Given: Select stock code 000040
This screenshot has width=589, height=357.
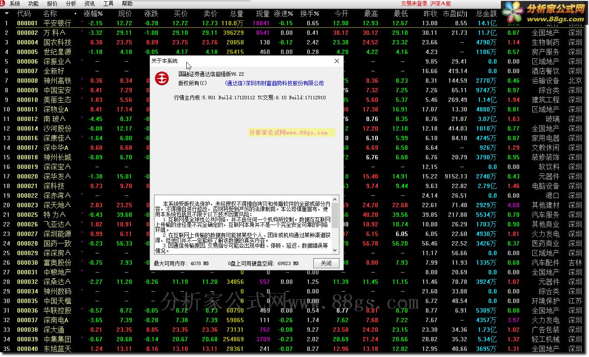Looking at the screenshot, I should 27,349.
